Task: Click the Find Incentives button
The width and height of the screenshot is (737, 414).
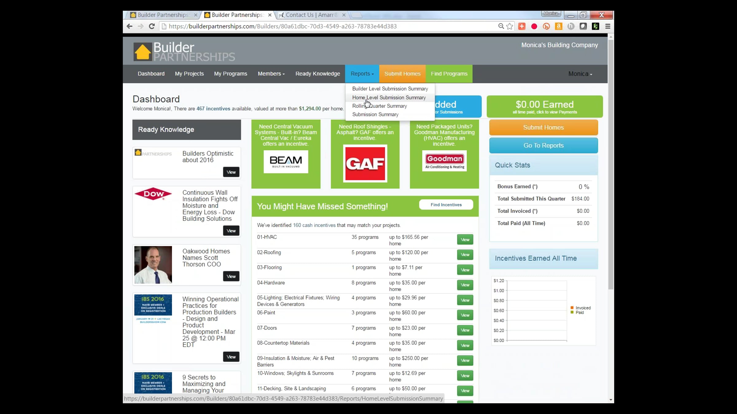Action: tap(446, 205)
